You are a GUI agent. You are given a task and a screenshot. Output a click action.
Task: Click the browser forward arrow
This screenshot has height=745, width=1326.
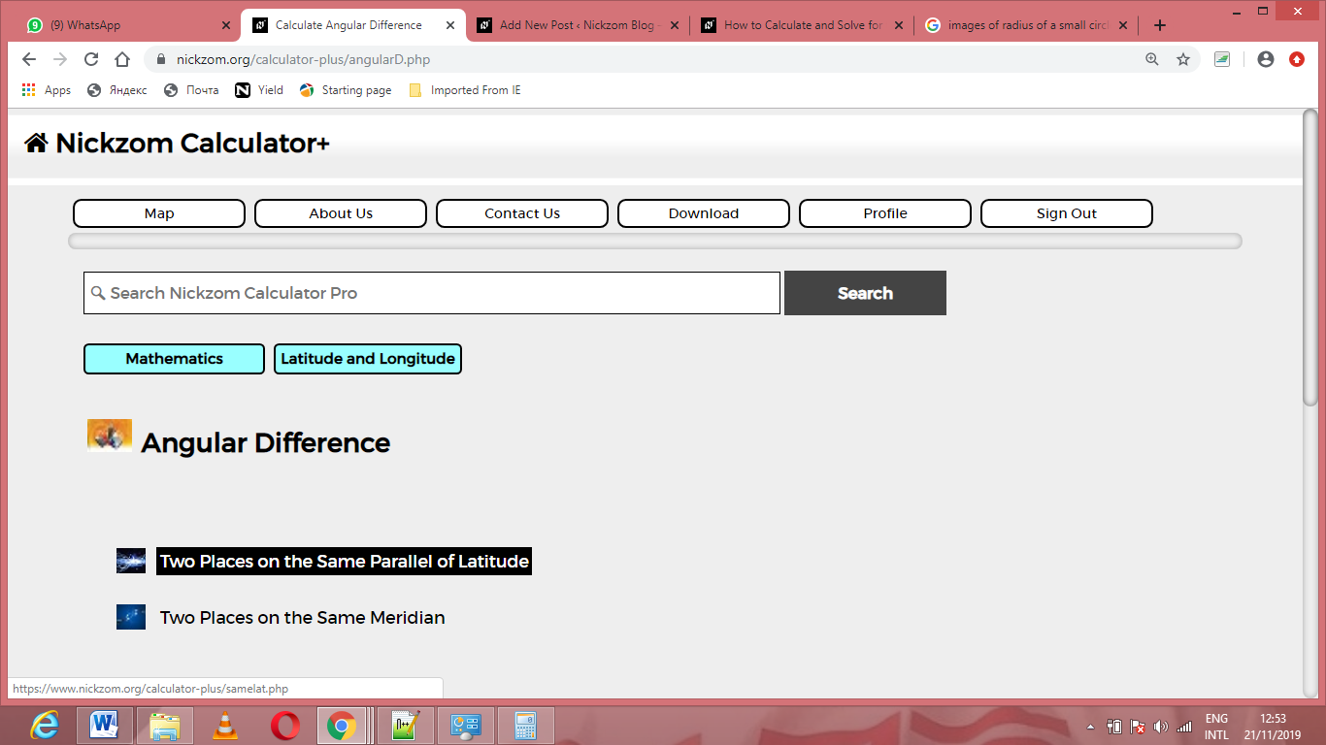(60, 59)
